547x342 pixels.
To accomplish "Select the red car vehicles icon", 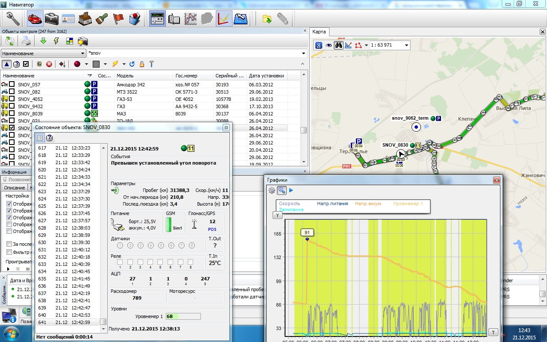I will click(x=35, y=19).
